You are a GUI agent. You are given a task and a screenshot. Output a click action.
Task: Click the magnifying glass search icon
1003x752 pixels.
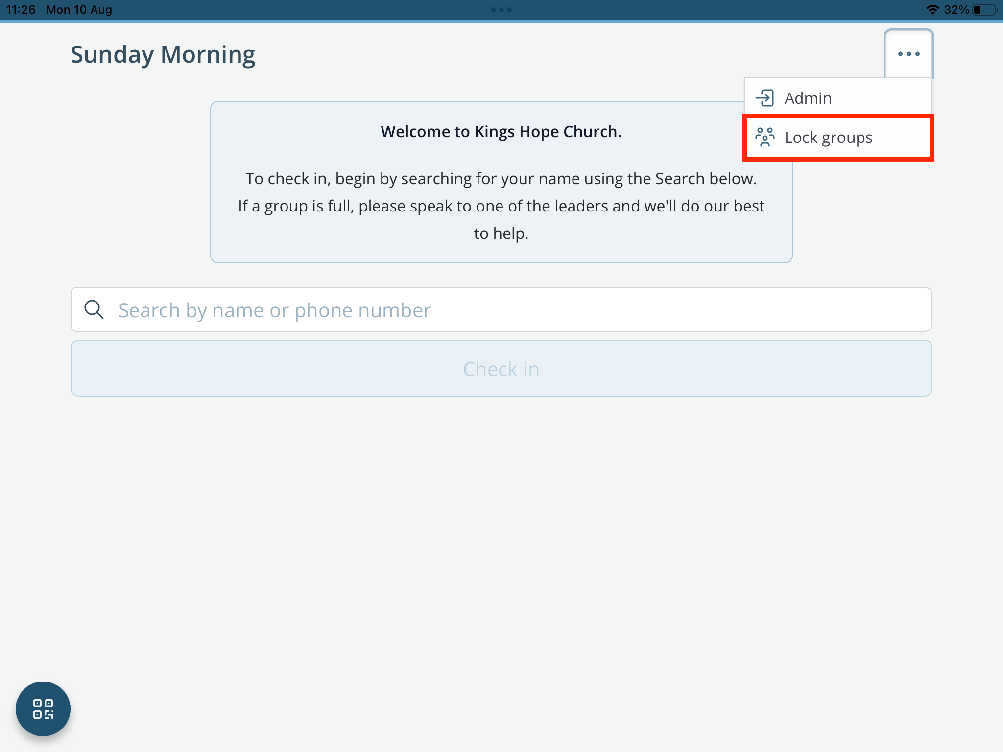pyautogui.click(x=94, y=310)
